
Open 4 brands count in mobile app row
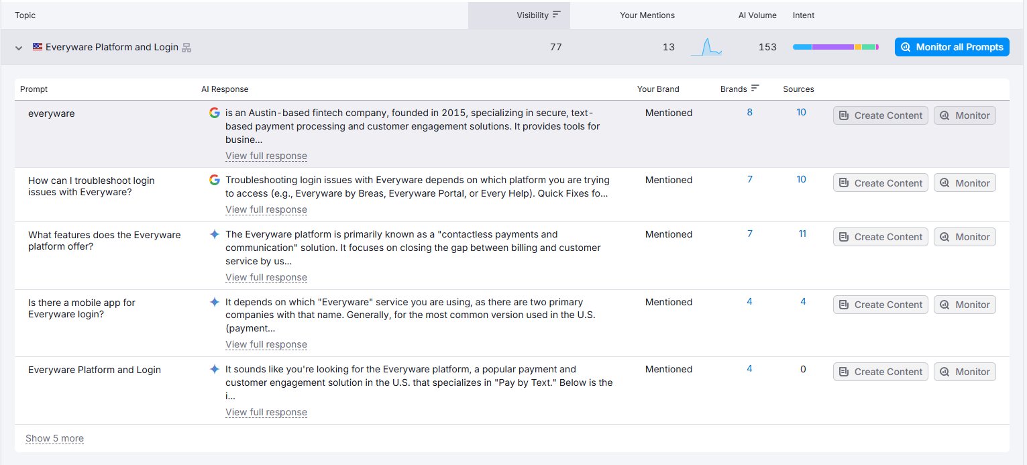(x=750, y=301)
